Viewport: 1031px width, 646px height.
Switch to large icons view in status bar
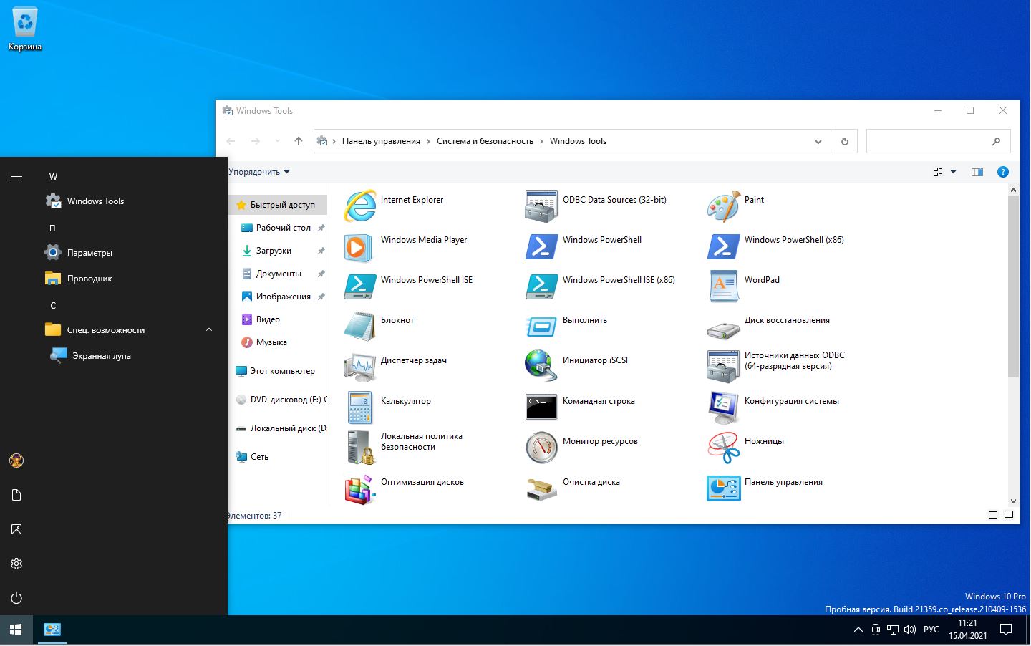click(x=1009, y=515)
